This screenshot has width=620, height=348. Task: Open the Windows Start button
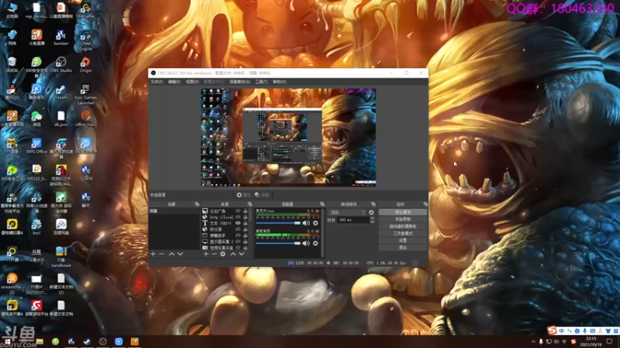pyautogui.click(x=8, y=342)
